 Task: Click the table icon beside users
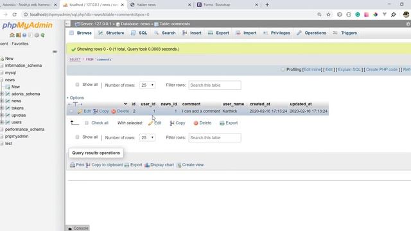8,122
